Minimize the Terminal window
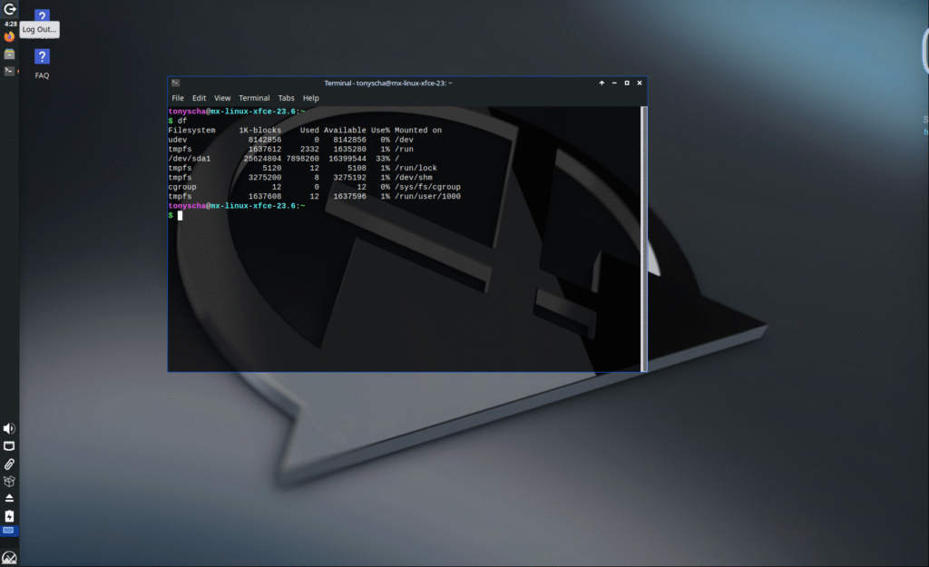929x567 pixels. click(x=614, y=83)
